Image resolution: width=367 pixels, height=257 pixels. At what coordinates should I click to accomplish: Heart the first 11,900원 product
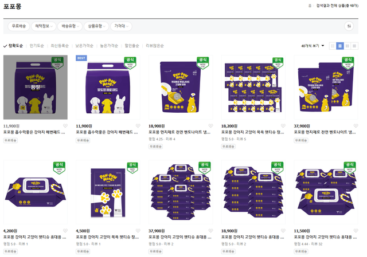coord(65,126)
